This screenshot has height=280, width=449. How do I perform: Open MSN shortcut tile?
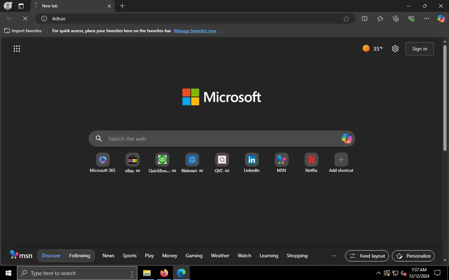(281, 163)
